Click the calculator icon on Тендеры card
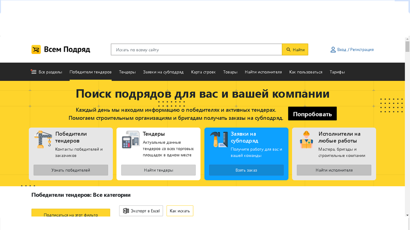410x230 pixels. point(131,139)
